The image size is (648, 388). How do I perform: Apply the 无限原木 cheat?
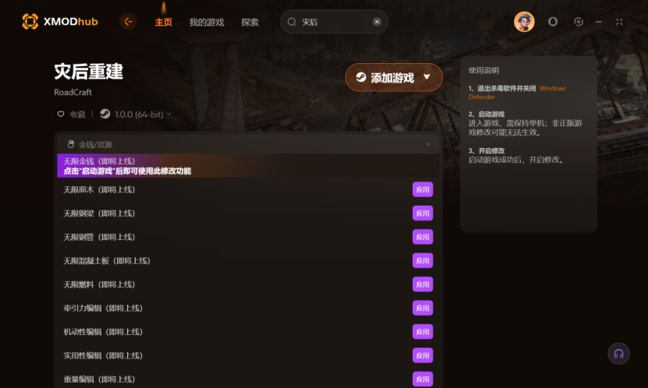423,189
